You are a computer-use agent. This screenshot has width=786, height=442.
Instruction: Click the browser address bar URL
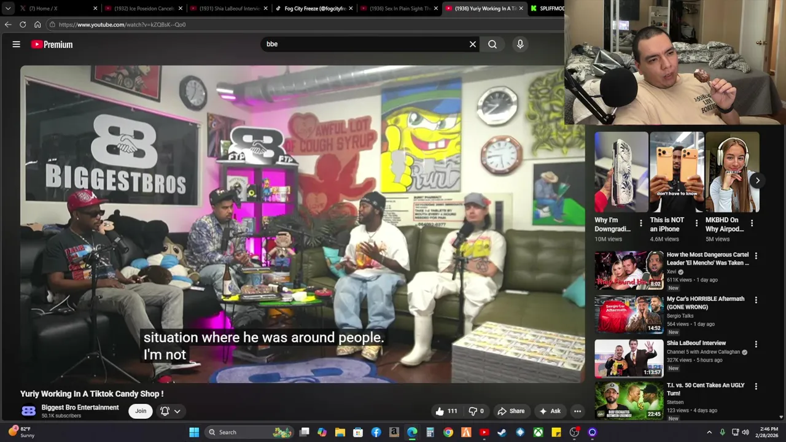[x=122, y=25]
